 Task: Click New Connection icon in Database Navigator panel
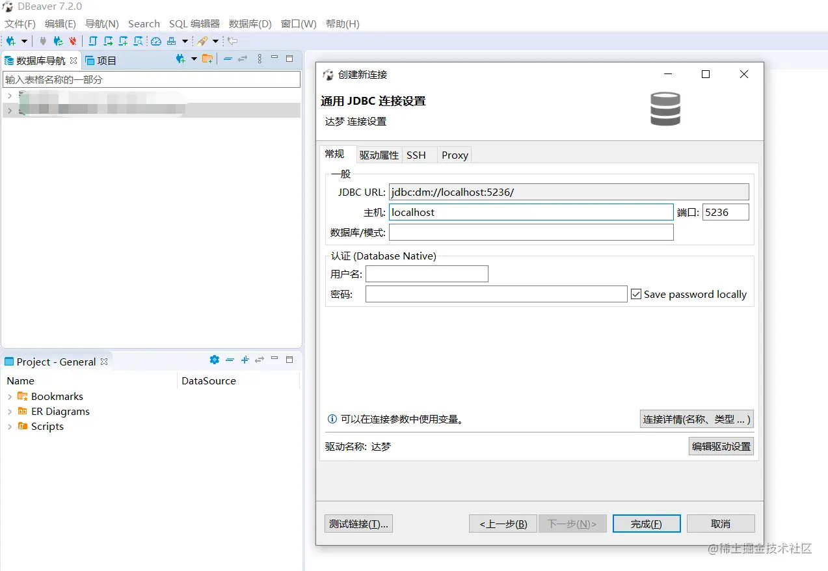click(x=181, y=59)
